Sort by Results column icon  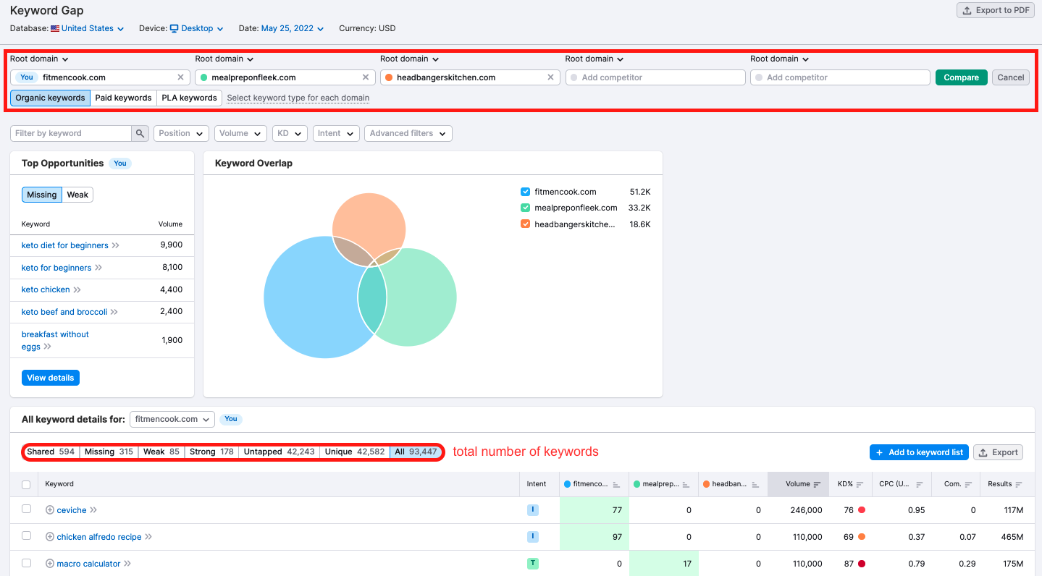pyautogui.click(x=1019, y=484)
